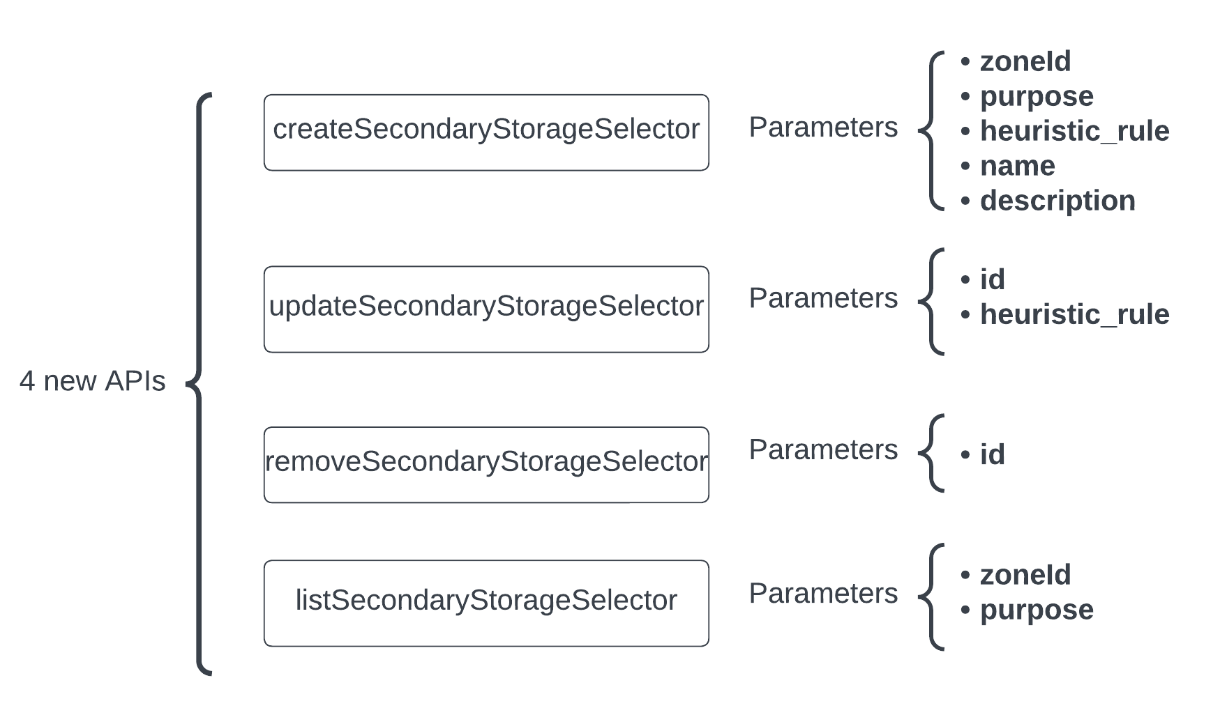Select zoneId in the create API parameters
Image resolution: width=1220 pixels, height=724 pixels.
(x=1025, y=61)
